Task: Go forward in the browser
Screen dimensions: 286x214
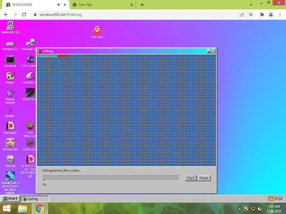Action: [15, 14]
